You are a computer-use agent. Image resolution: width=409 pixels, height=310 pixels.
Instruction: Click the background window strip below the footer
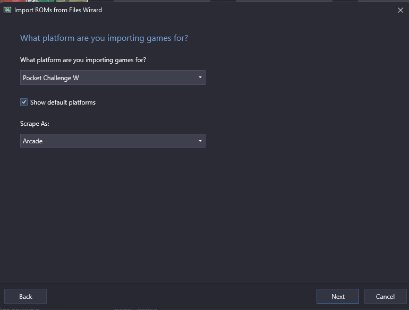[212, 308]
